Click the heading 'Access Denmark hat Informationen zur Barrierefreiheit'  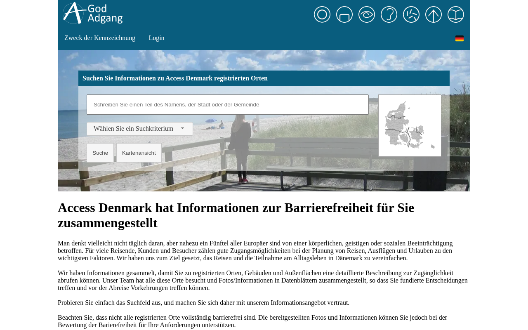(264, 215)
